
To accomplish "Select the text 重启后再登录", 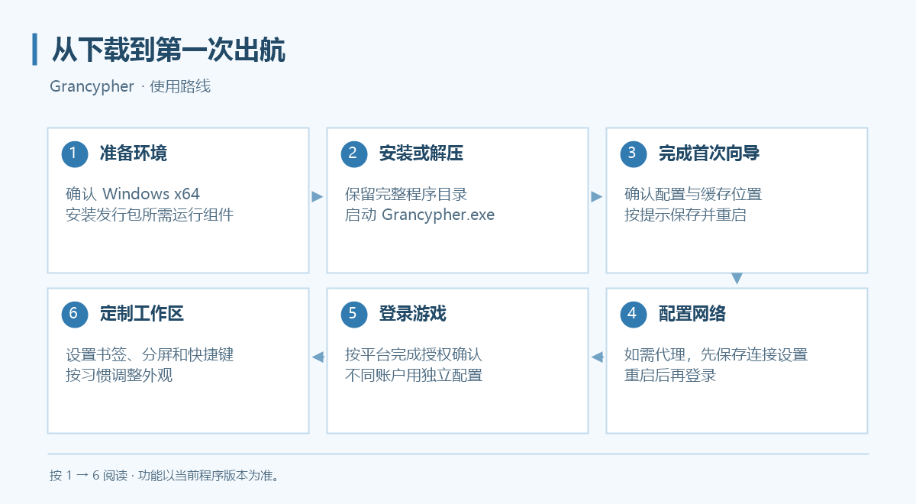I will pyautogui.click(x=670, y=375).
